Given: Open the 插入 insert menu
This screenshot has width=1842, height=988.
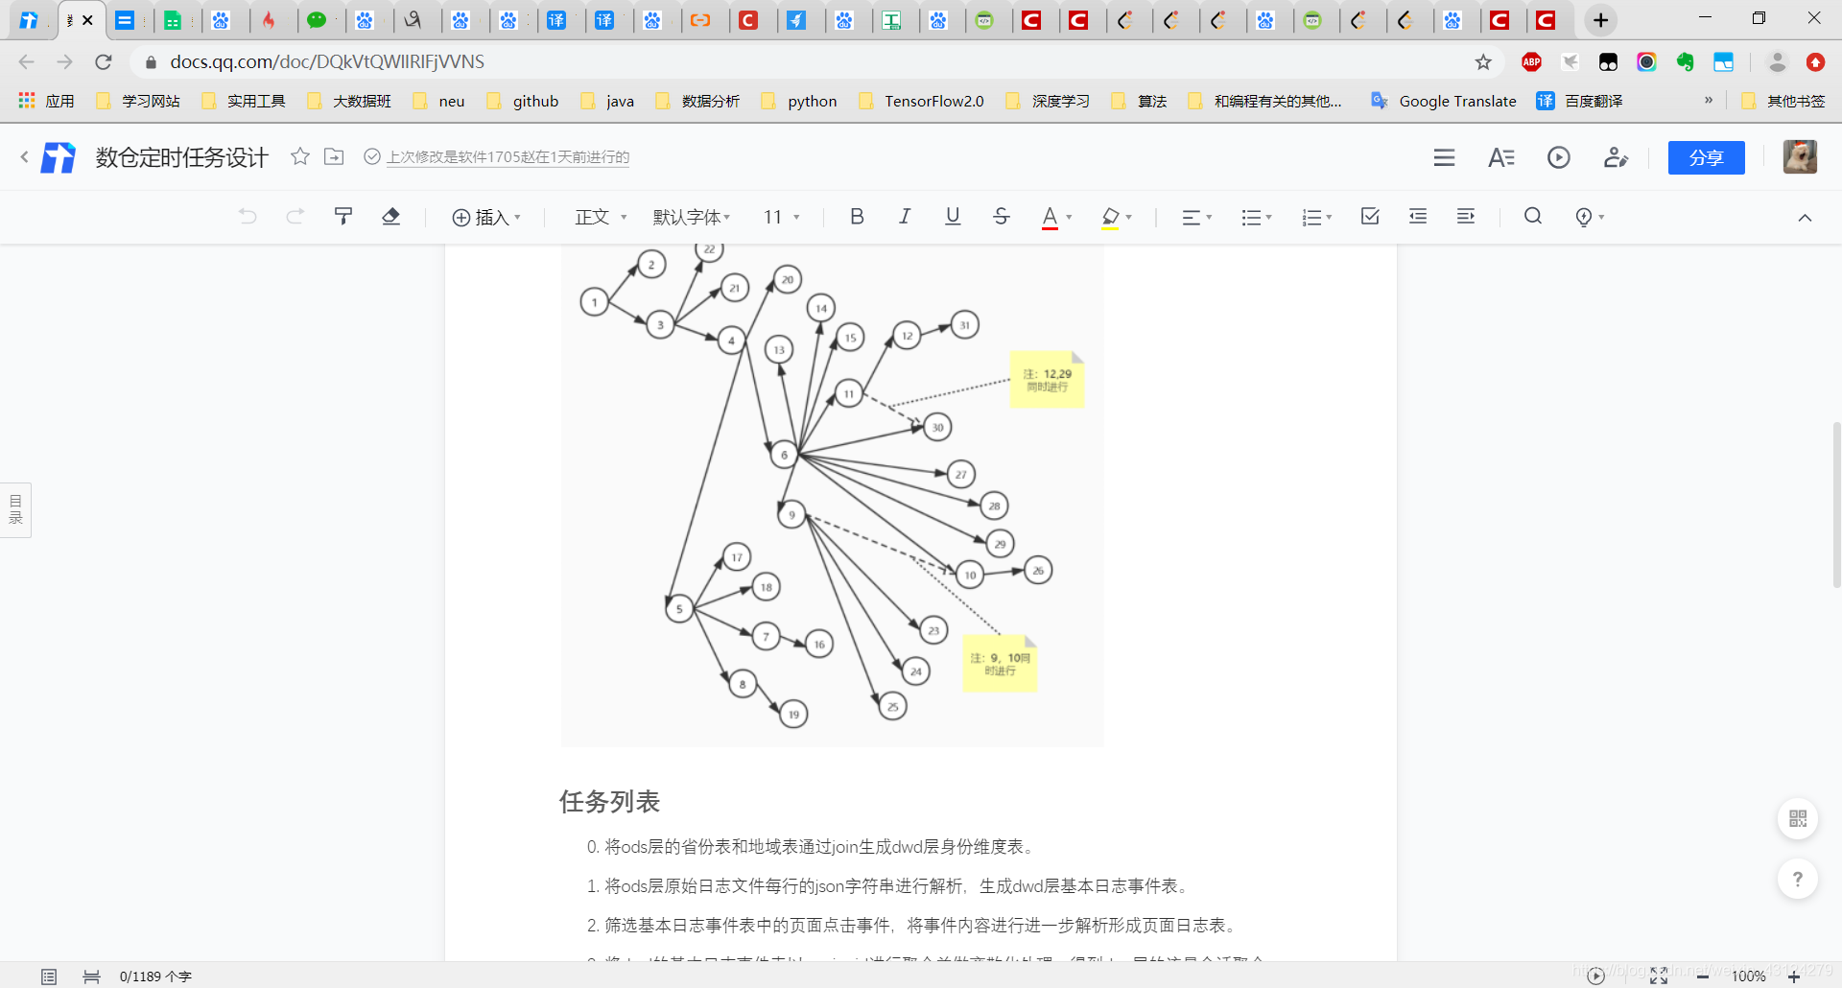Looking at the screenshot, I should pos(486,217).
